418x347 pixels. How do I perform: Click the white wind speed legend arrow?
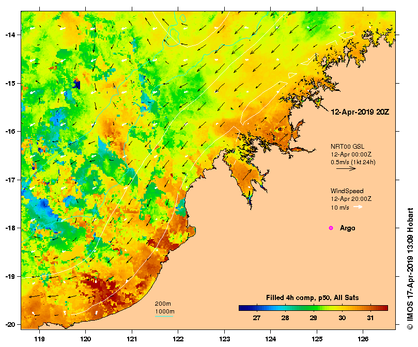(x=358, y=207)
